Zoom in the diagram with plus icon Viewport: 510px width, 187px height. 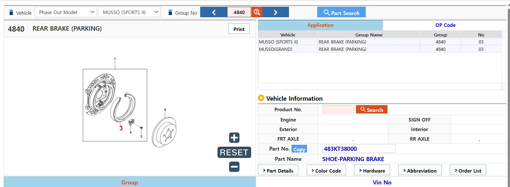(234, 138)
